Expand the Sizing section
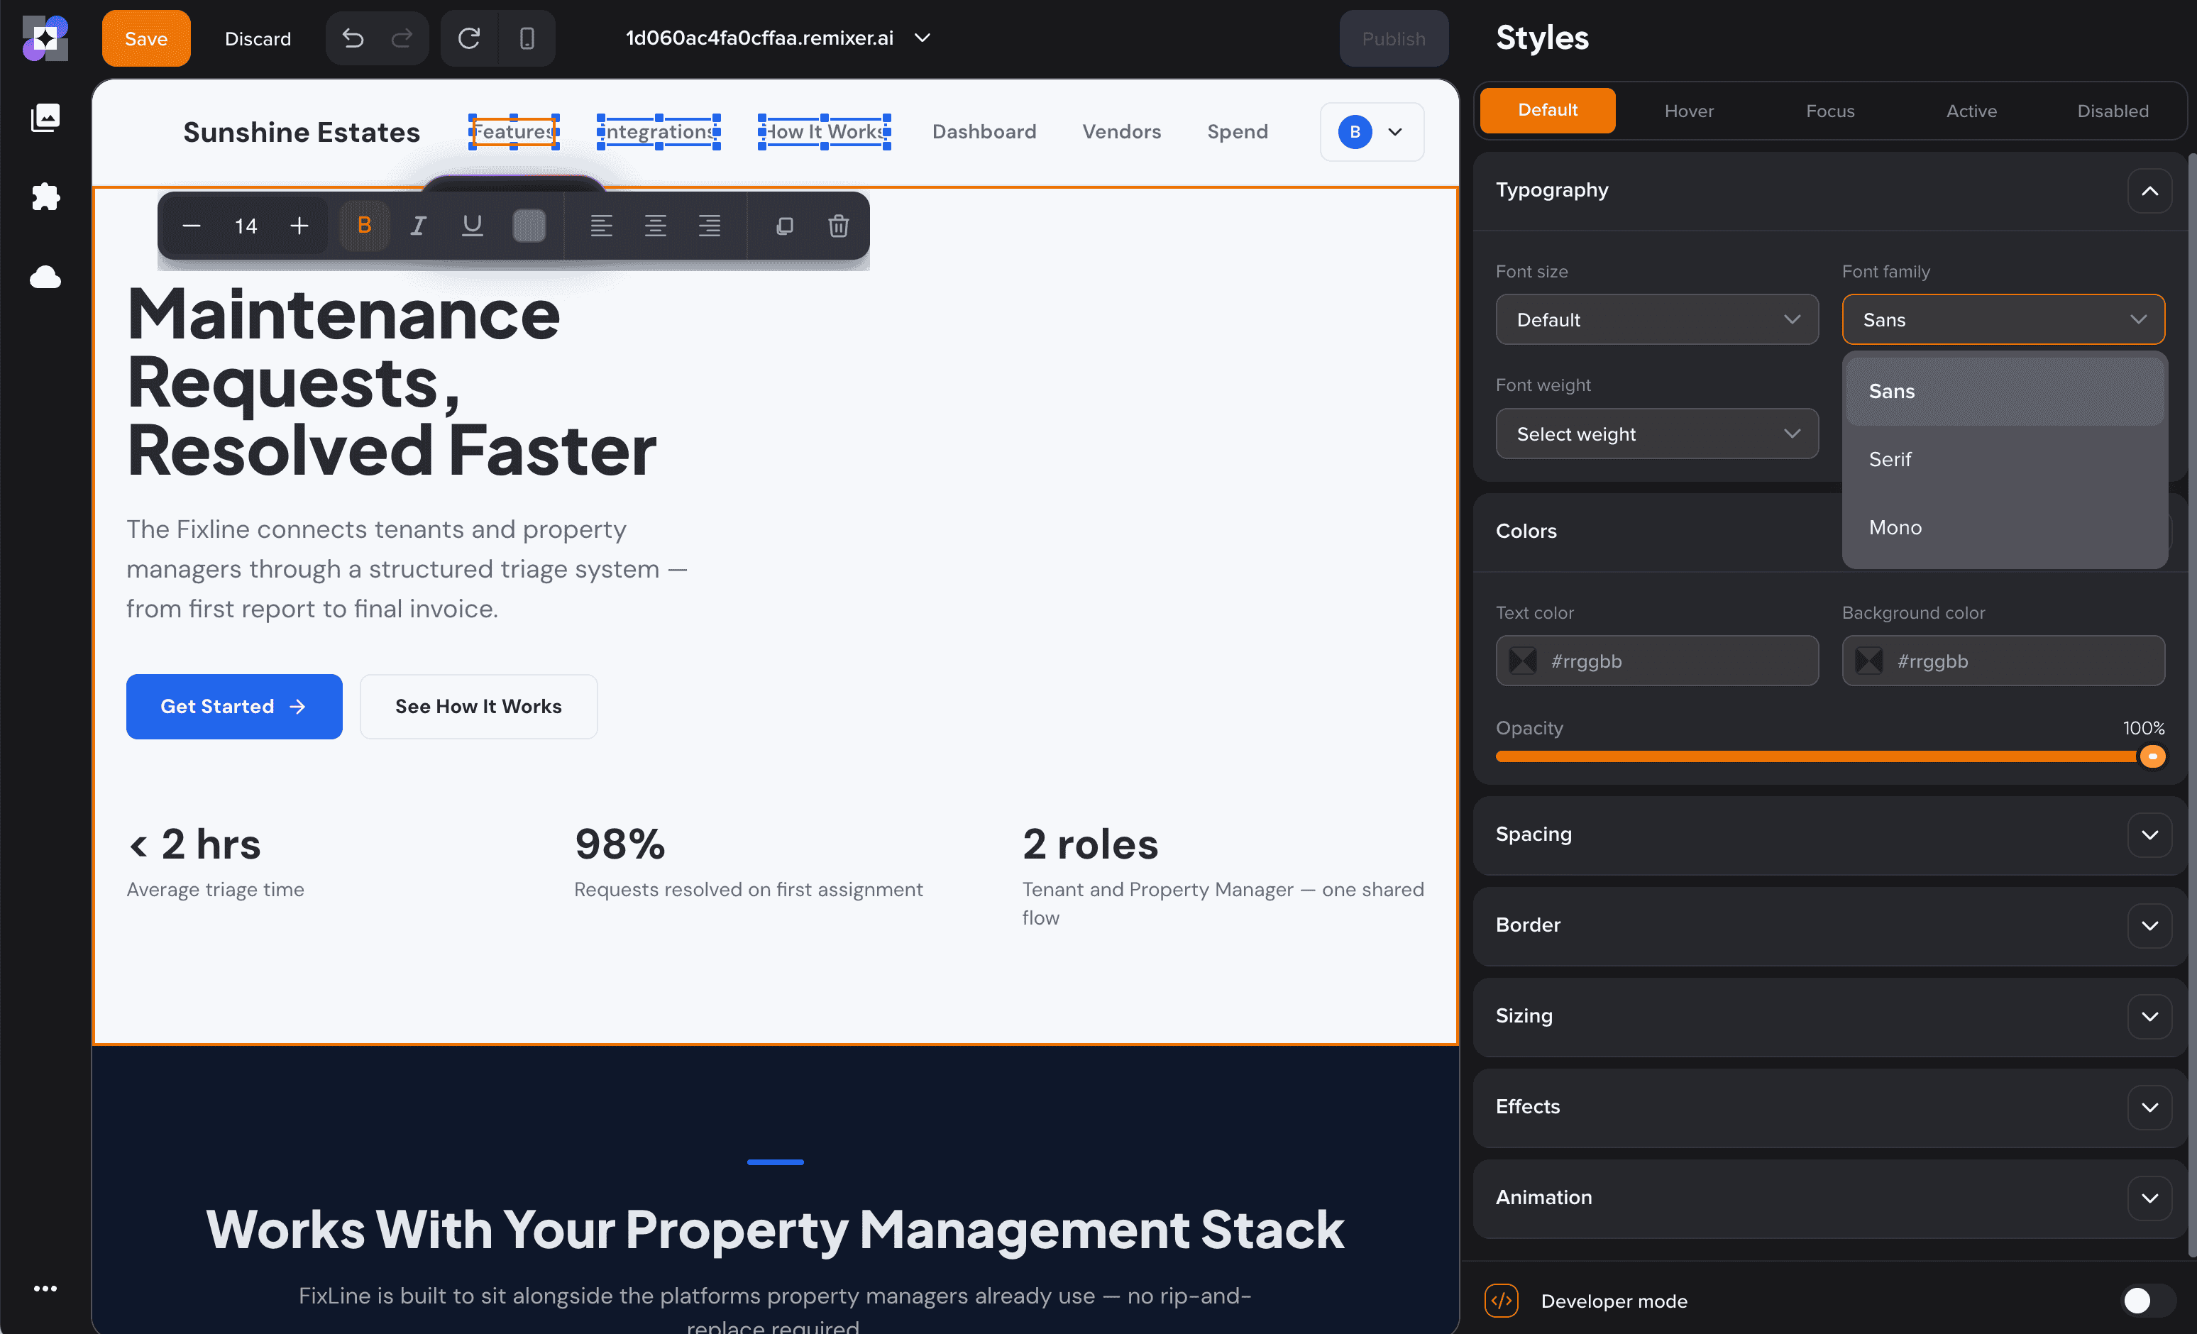The width and height of the screenshot is (2197, 1334). (2149, 1017)
